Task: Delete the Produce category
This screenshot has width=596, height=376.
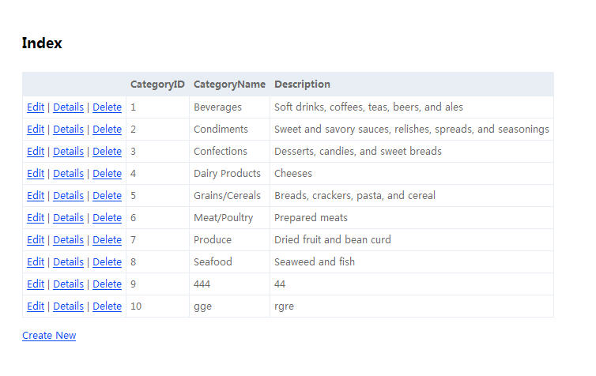Action: click(x=107, y=239)
